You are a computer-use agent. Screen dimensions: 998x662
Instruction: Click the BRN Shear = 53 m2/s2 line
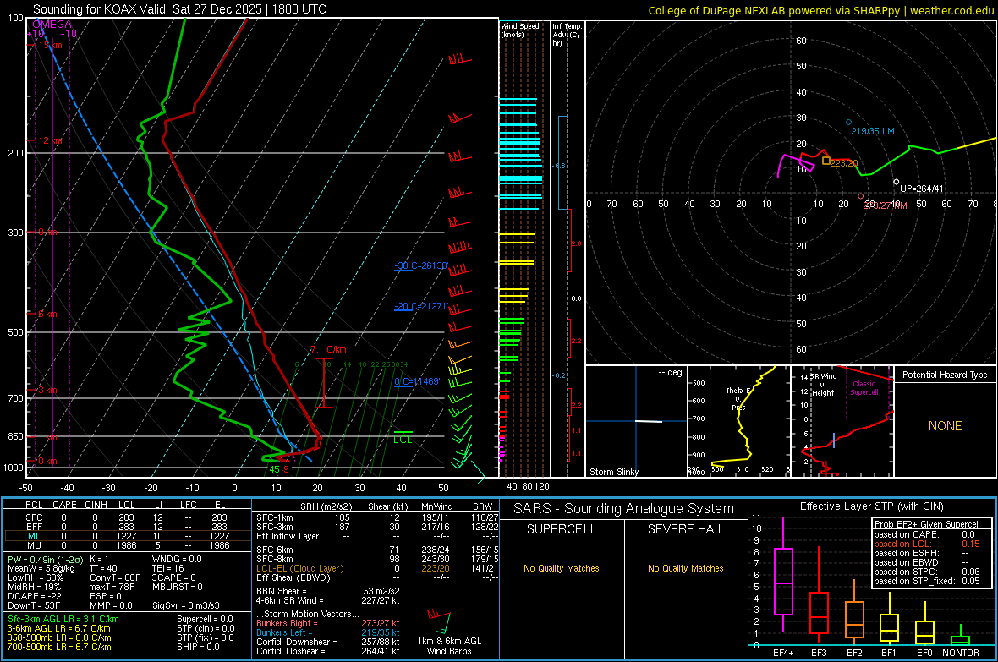(328, 591)
